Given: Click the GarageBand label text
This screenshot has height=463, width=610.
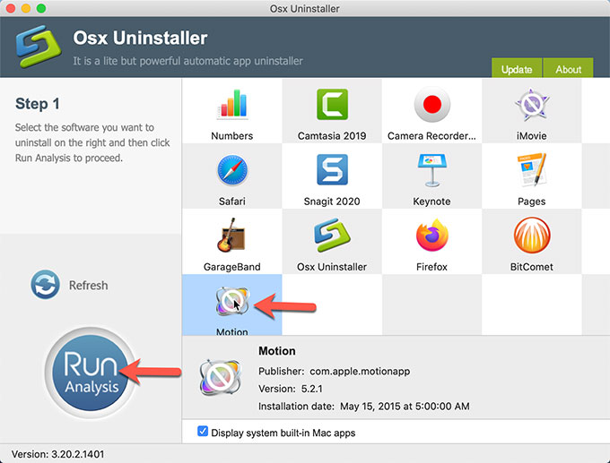Looking at the screenshot, I should (232, 267).
